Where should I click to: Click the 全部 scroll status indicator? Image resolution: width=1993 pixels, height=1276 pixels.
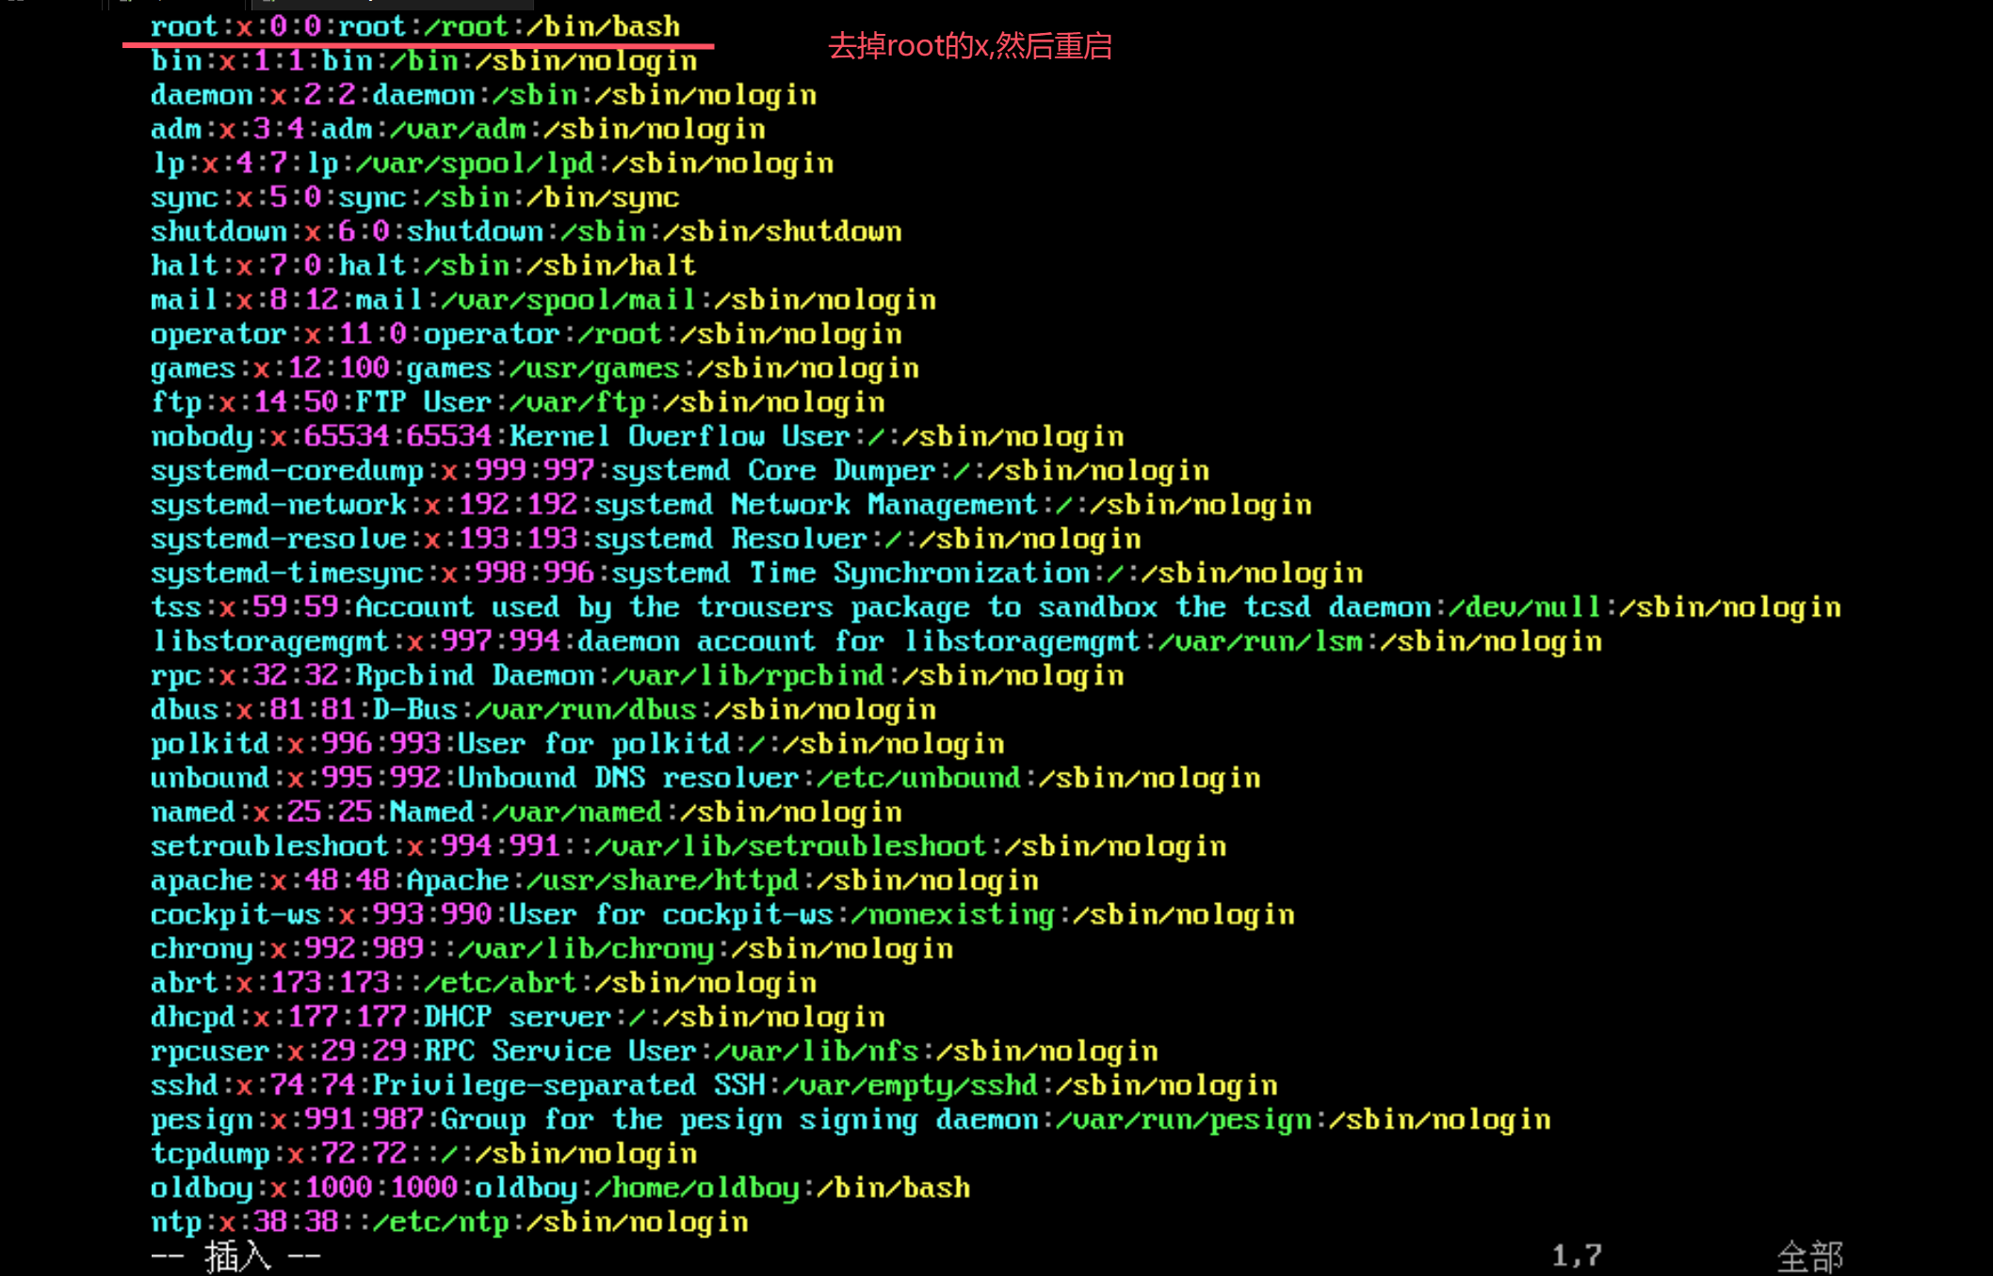[x=1808, y=1256]
